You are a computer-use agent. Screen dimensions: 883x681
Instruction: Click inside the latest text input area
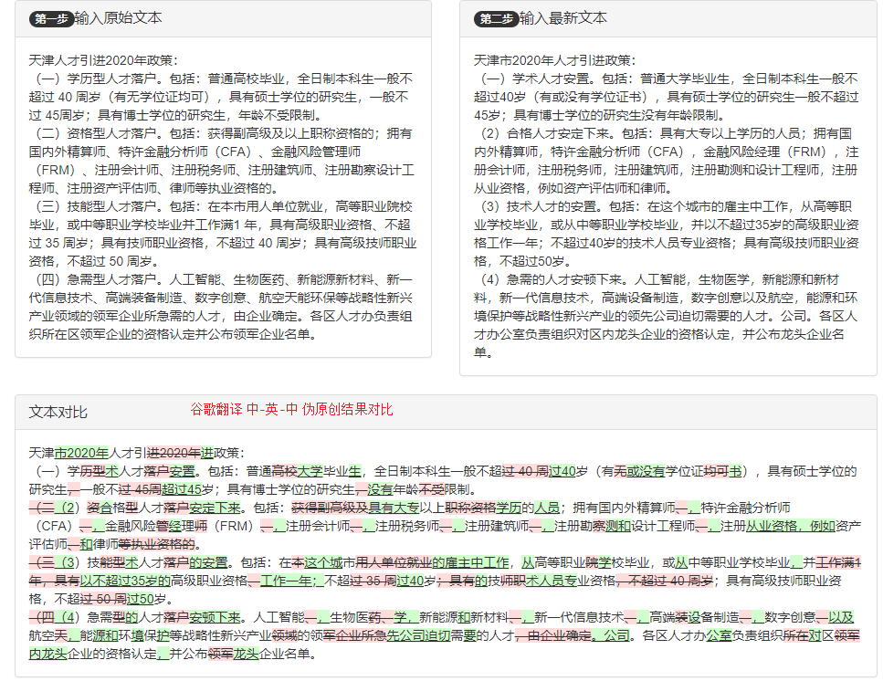[668, 206]
